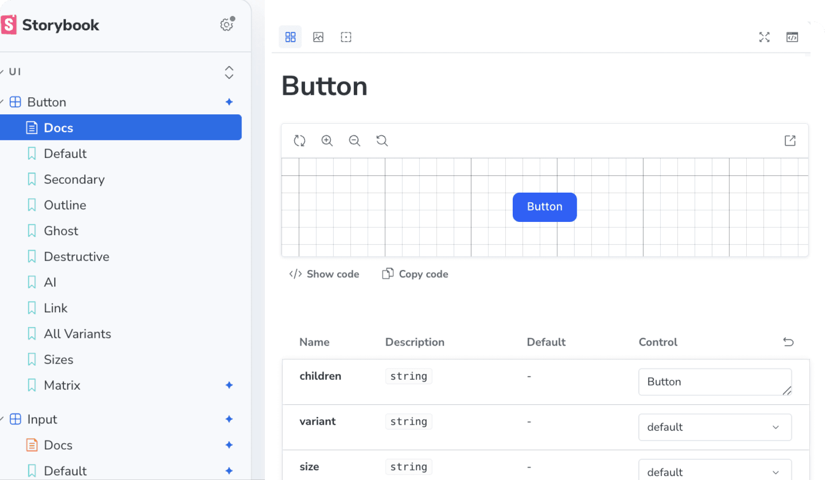Click the status star next to Input component
825x480 pixels.
[x=229, y=419]
